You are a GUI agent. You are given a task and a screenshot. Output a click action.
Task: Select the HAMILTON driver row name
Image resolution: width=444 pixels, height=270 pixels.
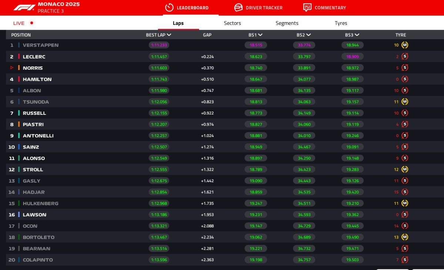coord(37,79)
